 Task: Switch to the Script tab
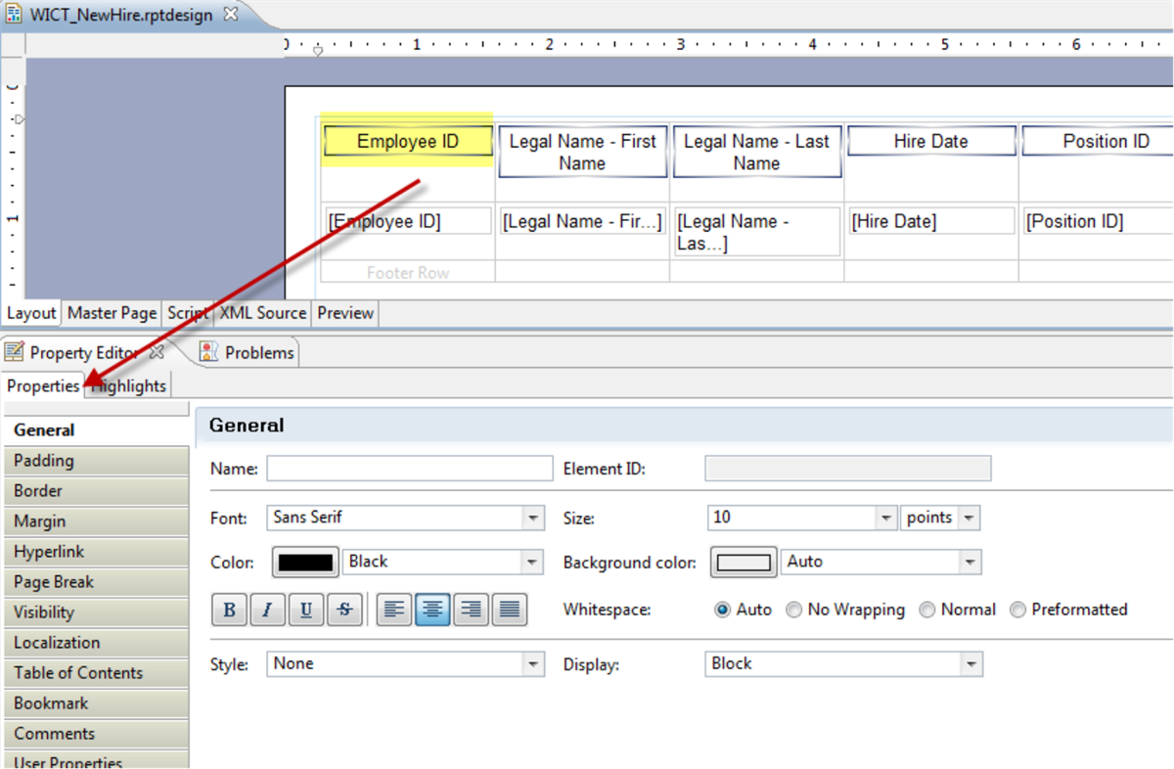pyautogui.click(x=188, y=313)
